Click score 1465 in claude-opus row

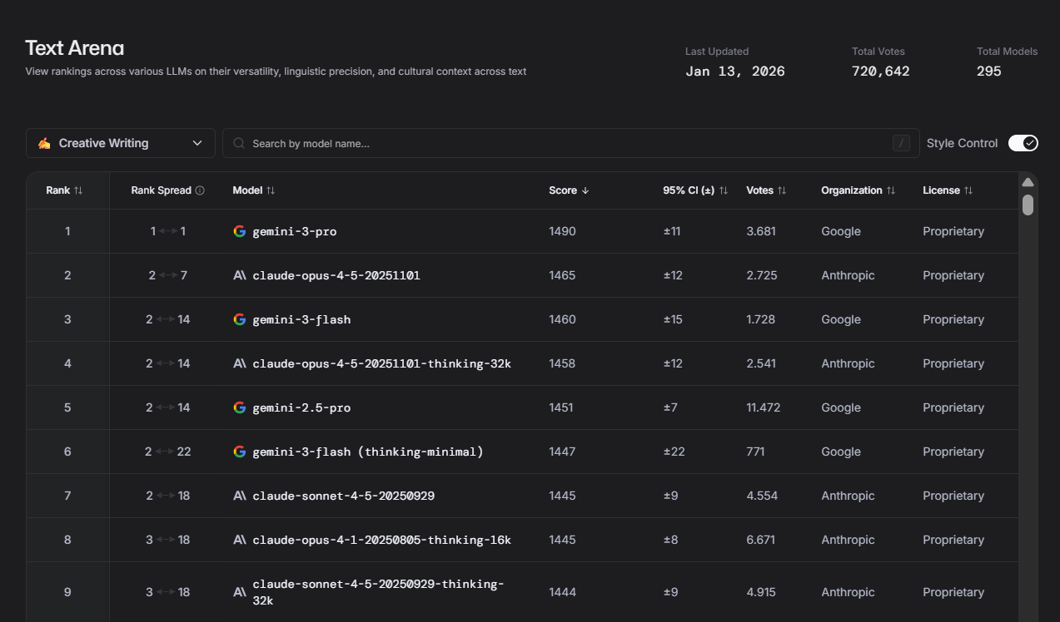coord(562,275)
